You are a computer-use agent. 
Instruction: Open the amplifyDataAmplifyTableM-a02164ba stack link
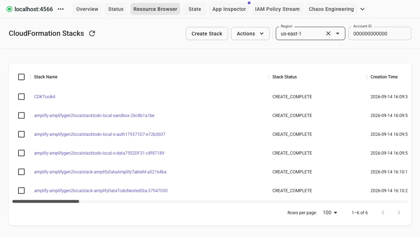[100, 172]
